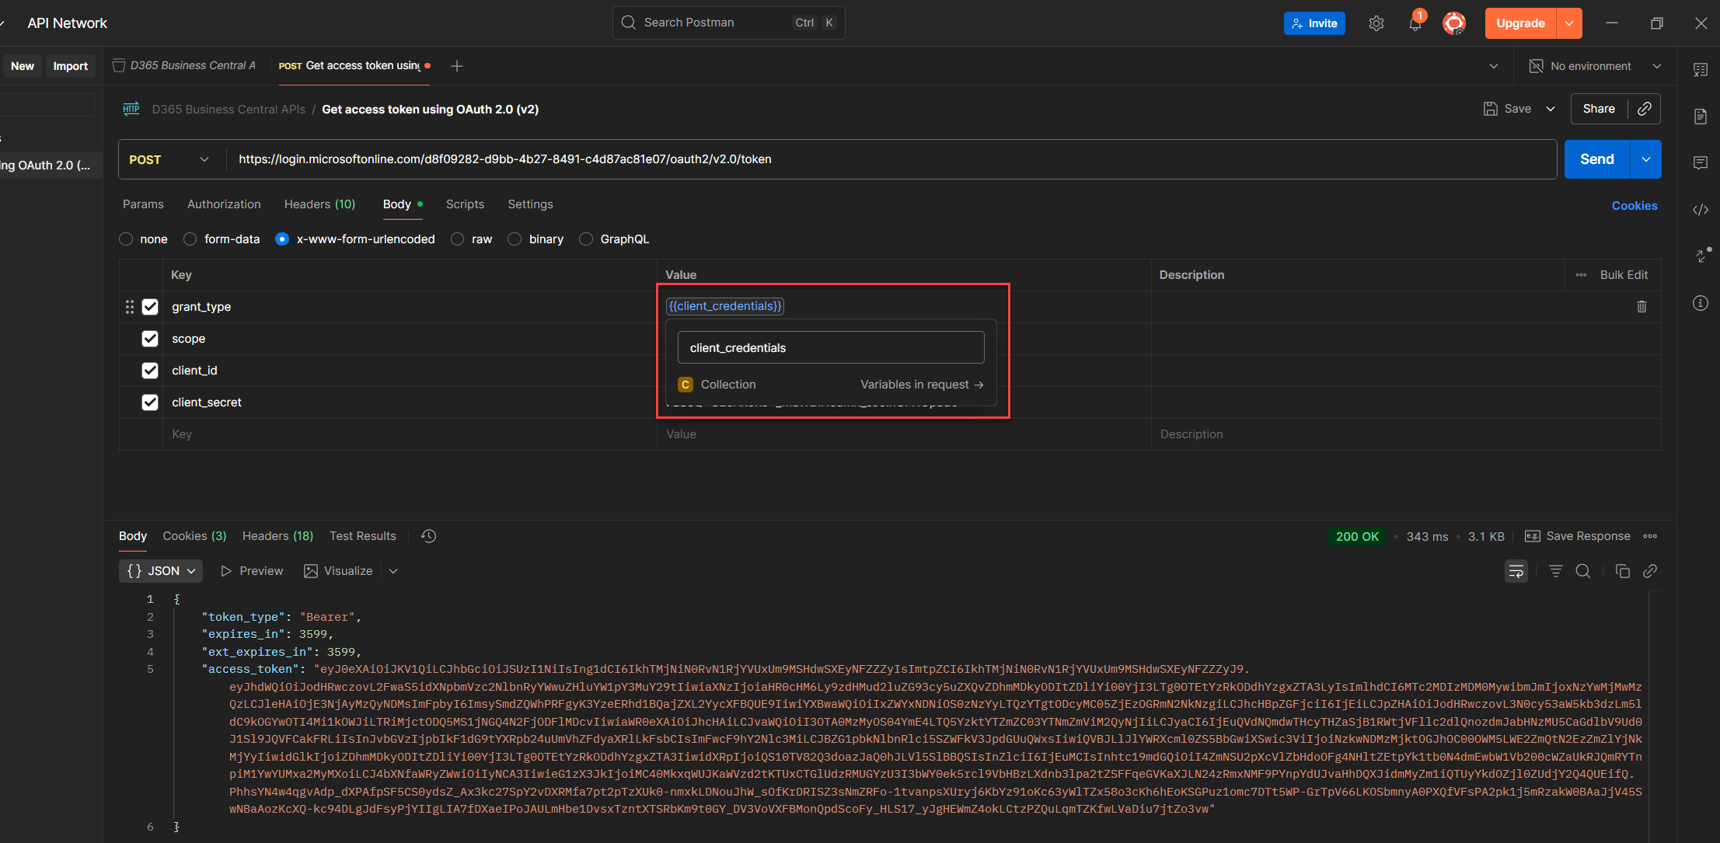This screenshot has width=1720, height=843.
Task: Open response Headers (18) tab
Action: pos(277,536)
